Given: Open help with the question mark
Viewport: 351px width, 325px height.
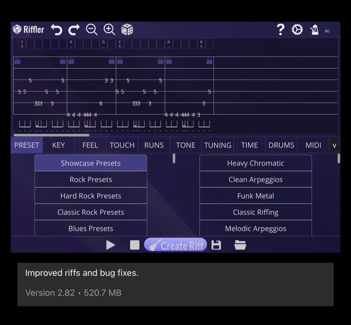Looking at the screenshot, I should [x=280, y=29].
